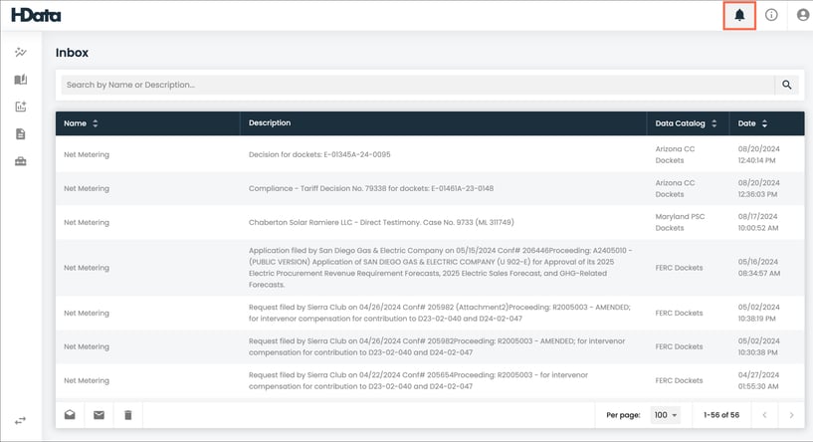The image size is (813, 442).
Task: Click the HData logo
Action: (36, 15)
